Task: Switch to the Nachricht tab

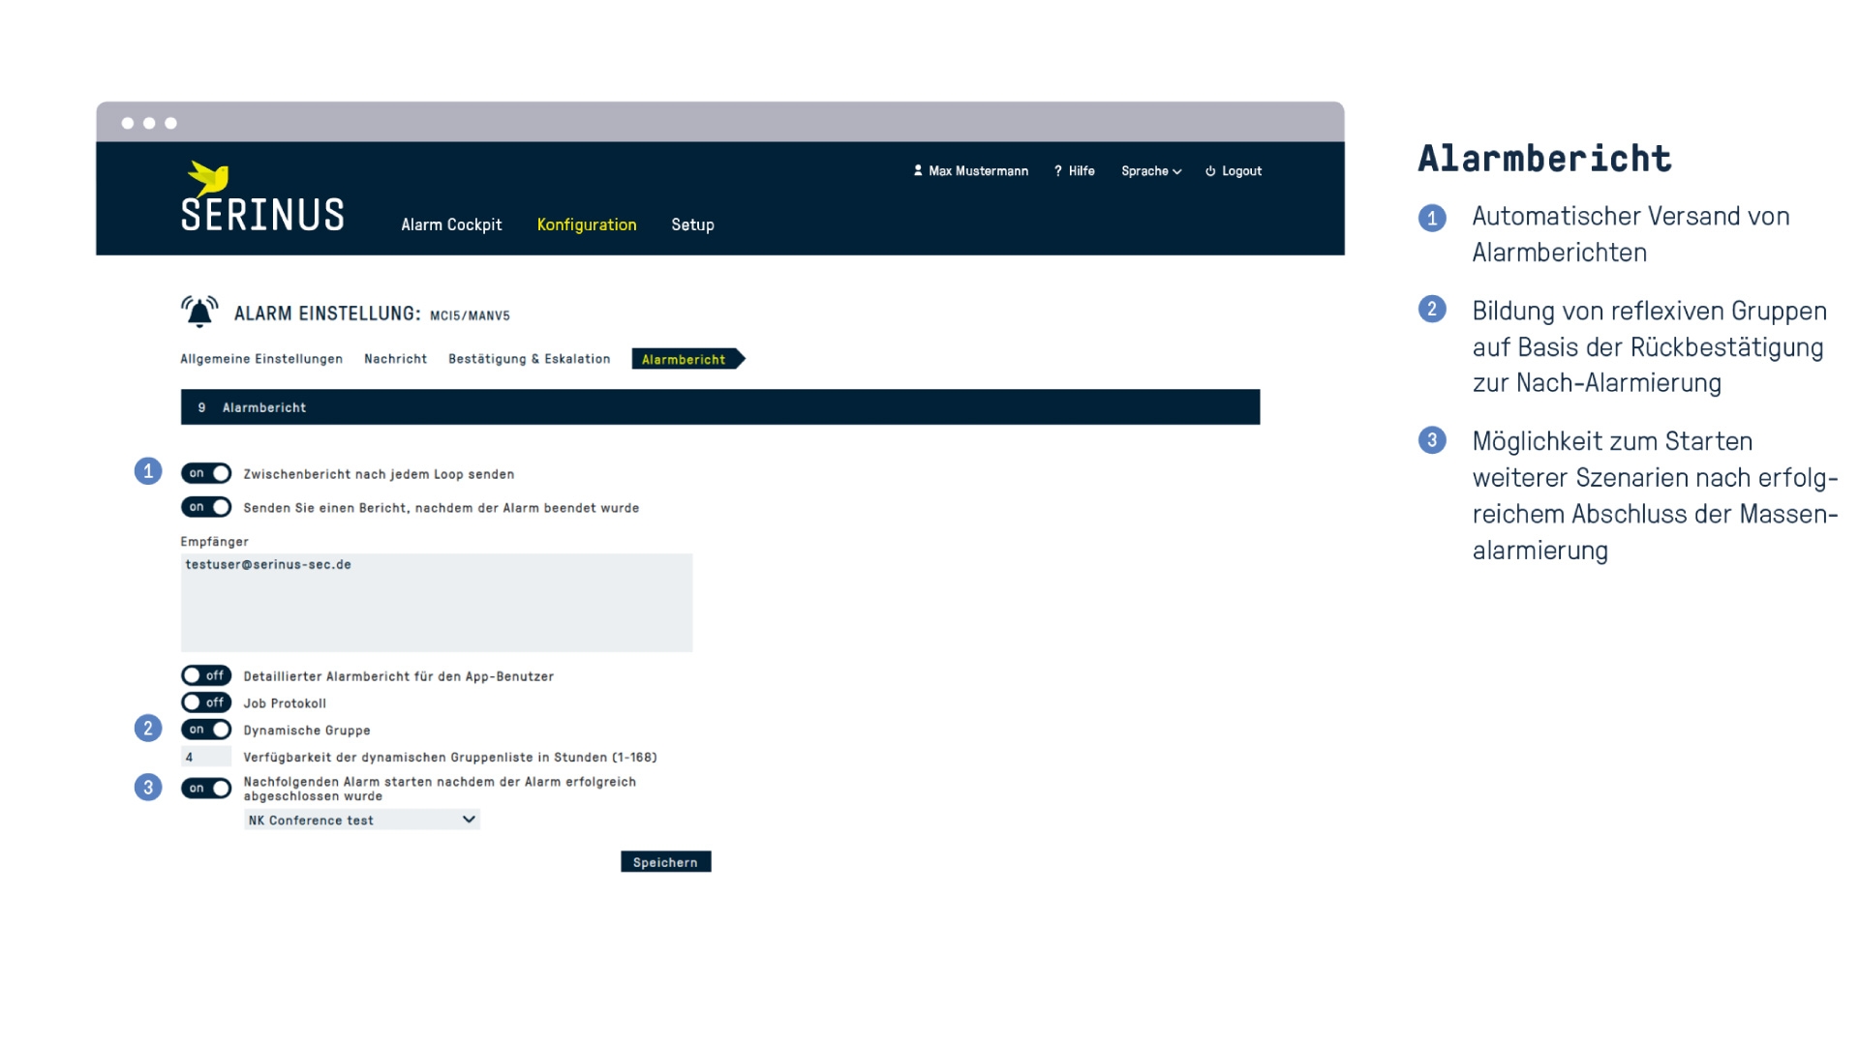Action: [395, 359]
